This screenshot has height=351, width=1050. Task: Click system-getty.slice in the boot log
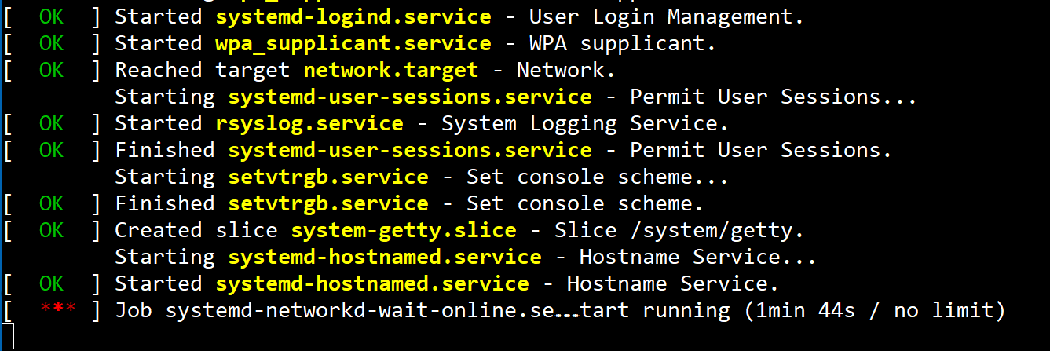404,230
